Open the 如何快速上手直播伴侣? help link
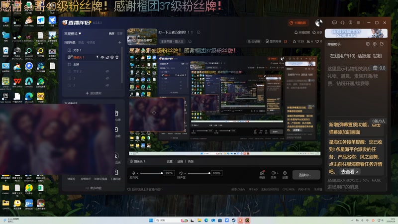The width and height of the screenshot is (398, 224). coord(144,189)
